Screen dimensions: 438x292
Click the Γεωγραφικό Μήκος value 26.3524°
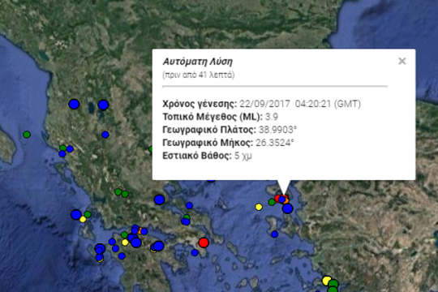tap(275, 143)
